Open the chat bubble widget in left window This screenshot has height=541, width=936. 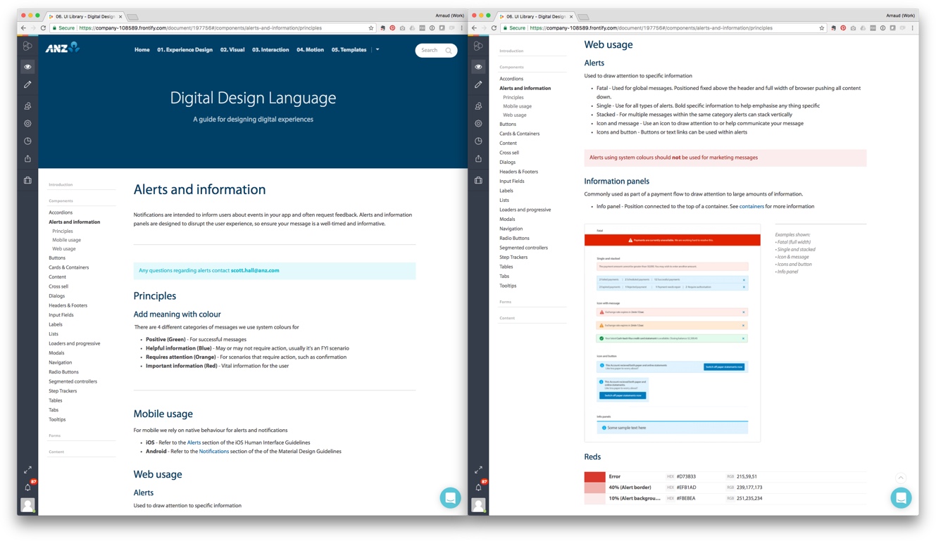(x=450, y=497)
